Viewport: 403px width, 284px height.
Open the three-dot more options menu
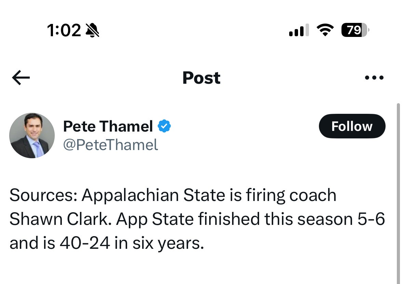tap(374, 78)
